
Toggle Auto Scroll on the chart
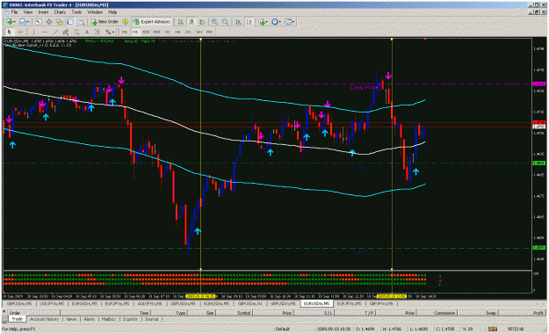point(238,22)
